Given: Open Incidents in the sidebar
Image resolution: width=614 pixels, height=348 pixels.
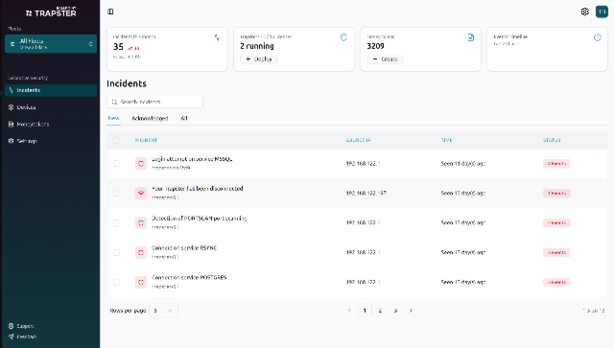Looking at the screenshot, I should [x=51, y=90].
